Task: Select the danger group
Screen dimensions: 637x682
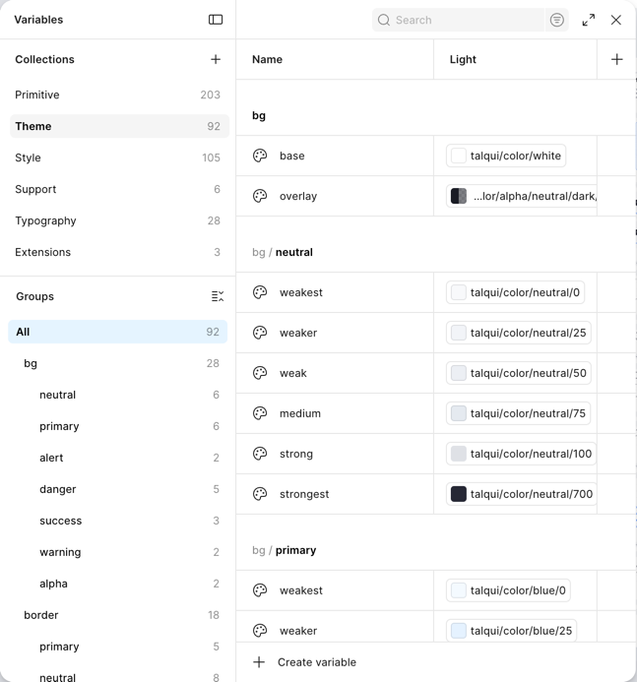Action: click(117, 489)
